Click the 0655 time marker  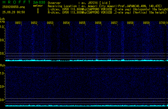[82, 23]
